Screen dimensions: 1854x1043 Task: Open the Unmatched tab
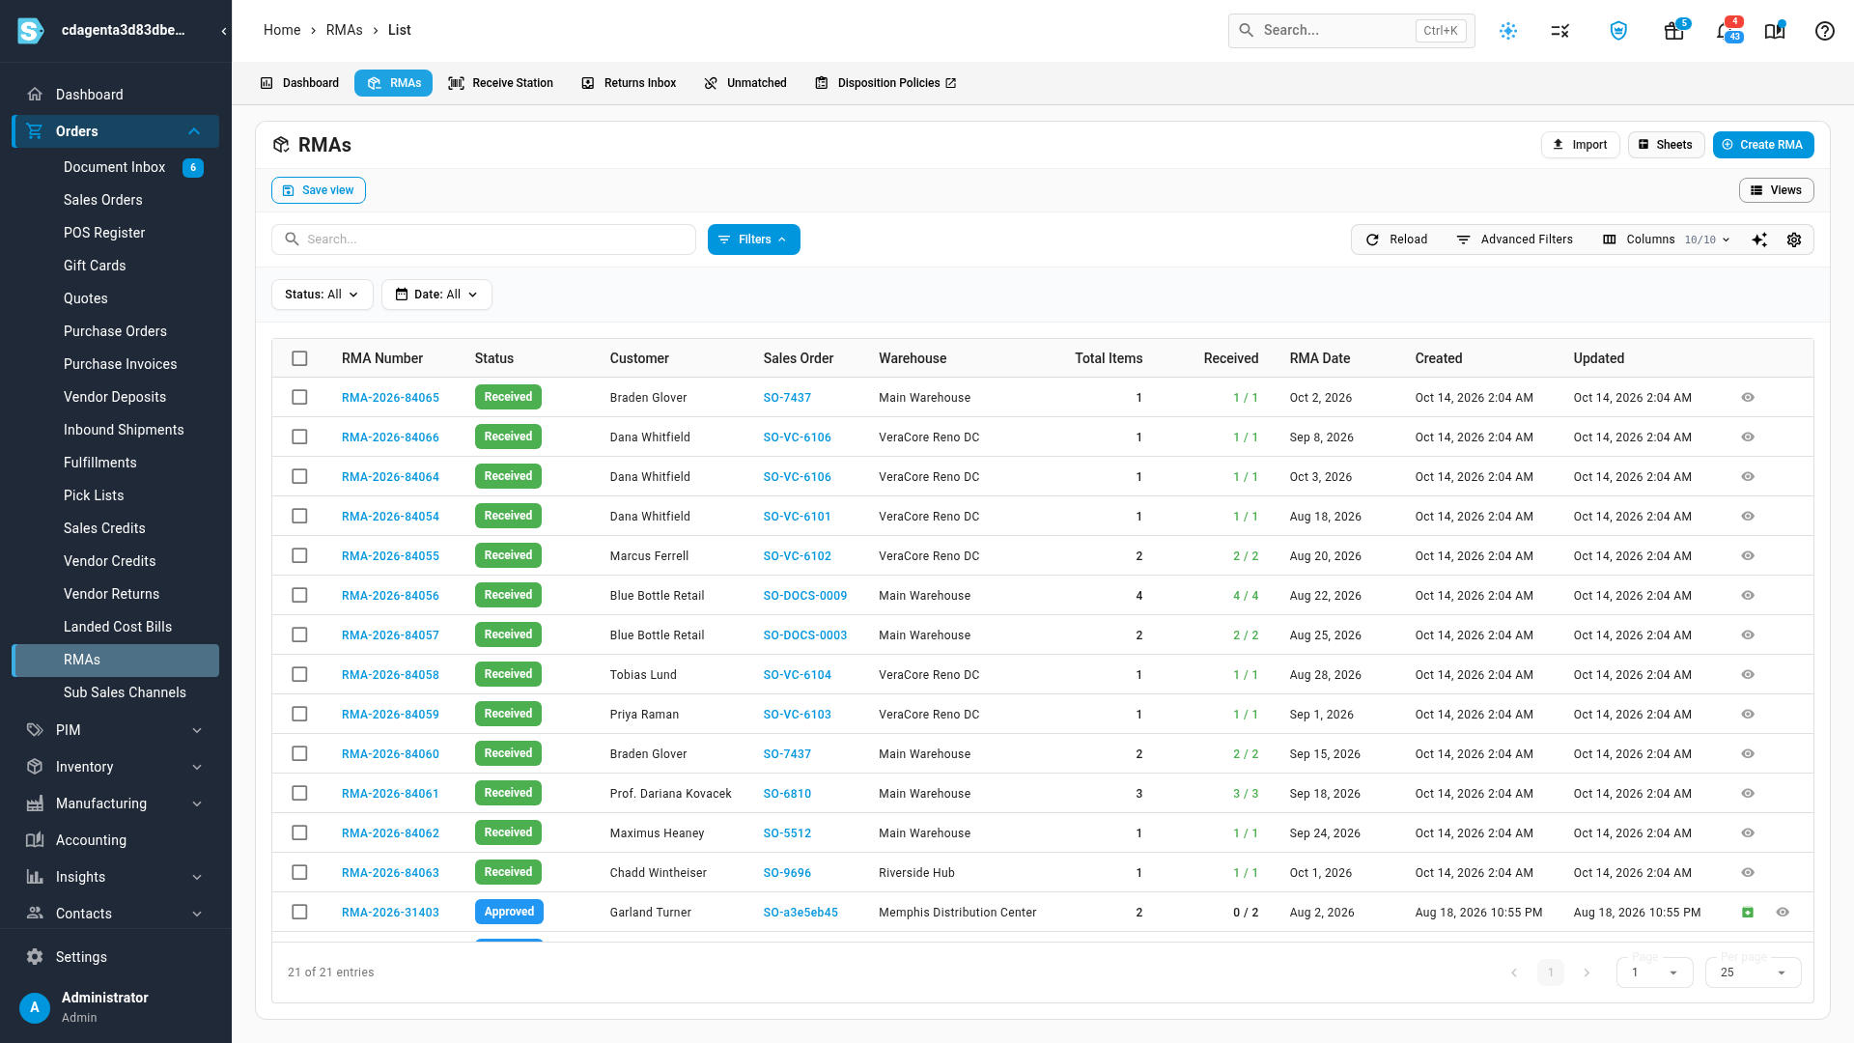[x=745, y=83]
